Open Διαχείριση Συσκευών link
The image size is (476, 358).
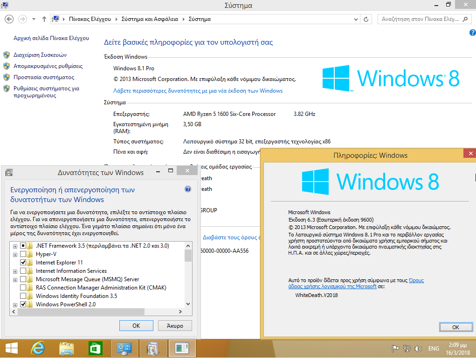point(40,55)
